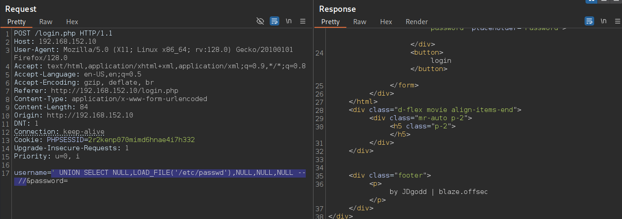Click line number 35 in Response gutter
Viewport: 622px width, 219px height.
click(x=319, y=175)
